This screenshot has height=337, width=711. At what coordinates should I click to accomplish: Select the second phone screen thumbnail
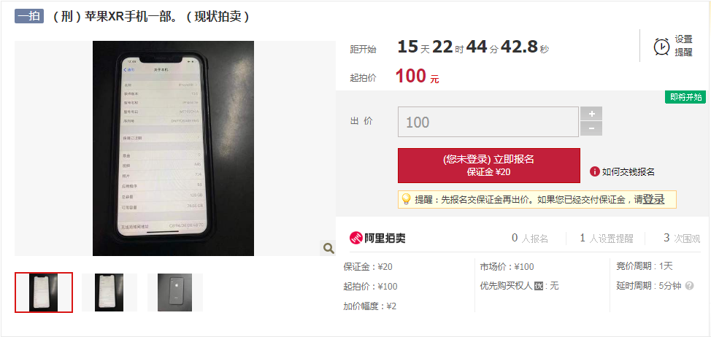pyautogui.click(x=109, y=293)
